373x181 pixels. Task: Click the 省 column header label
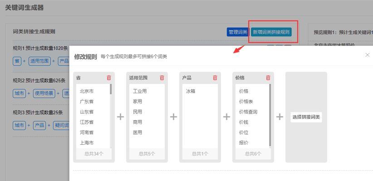pos(78,78)
